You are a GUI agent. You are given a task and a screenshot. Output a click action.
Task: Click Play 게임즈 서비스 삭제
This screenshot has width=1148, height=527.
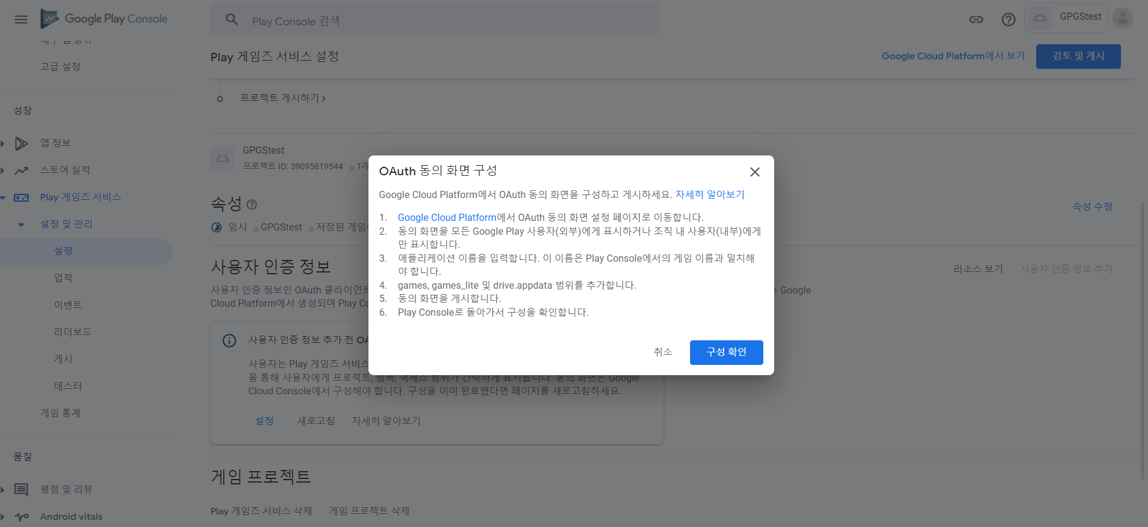(261, 511)
